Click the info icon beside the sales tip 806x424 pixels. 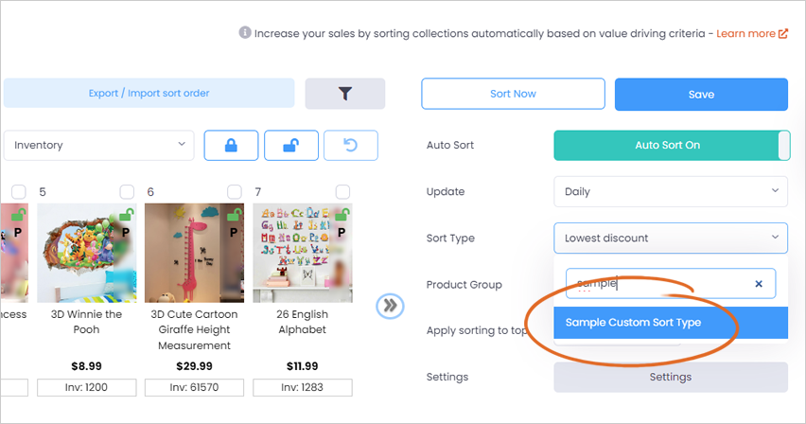pyautogui.click(x=245, y=32)
